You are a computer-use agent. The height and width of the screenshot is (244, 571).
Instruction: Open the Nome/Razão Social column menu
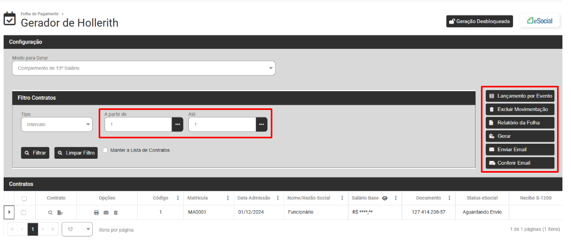(x=342, y=198)
